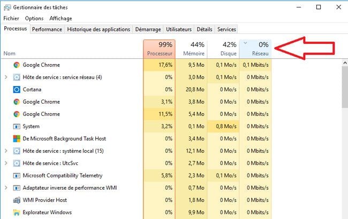Select the Microsoft Background Task Host icon
This screenshot has width=348, height=219.
click(x=17, y=139)
